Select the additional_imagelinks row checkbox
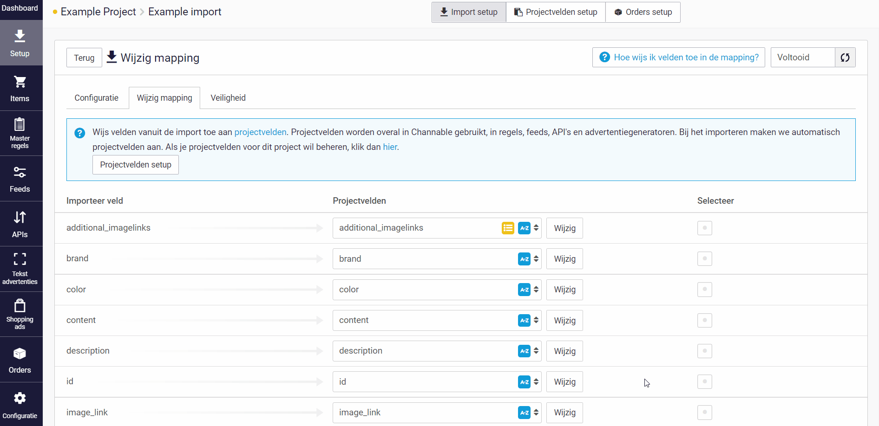 (x=704, y=228)
